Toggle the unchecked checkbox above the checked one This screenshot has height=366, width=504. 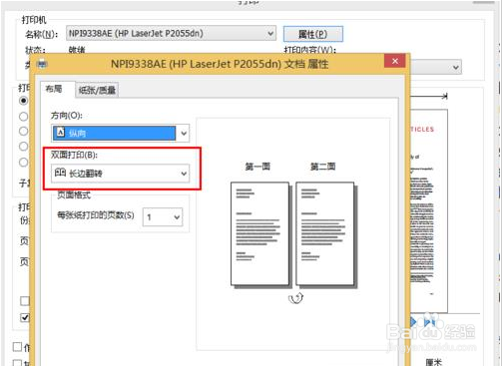tap(25, 301)
